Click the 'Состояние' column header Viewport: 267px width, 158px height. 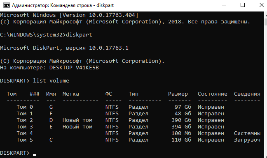213,94
